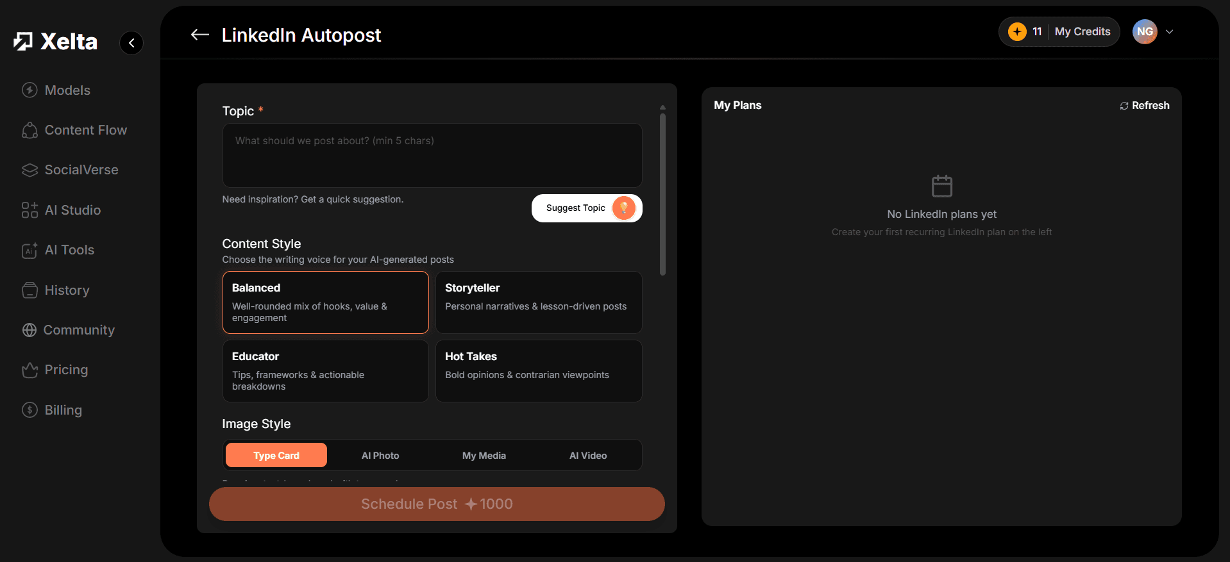The image size is (1230, 562).
Task: Click the calendar icon in My Plans
Action: [x=942, y=186]
